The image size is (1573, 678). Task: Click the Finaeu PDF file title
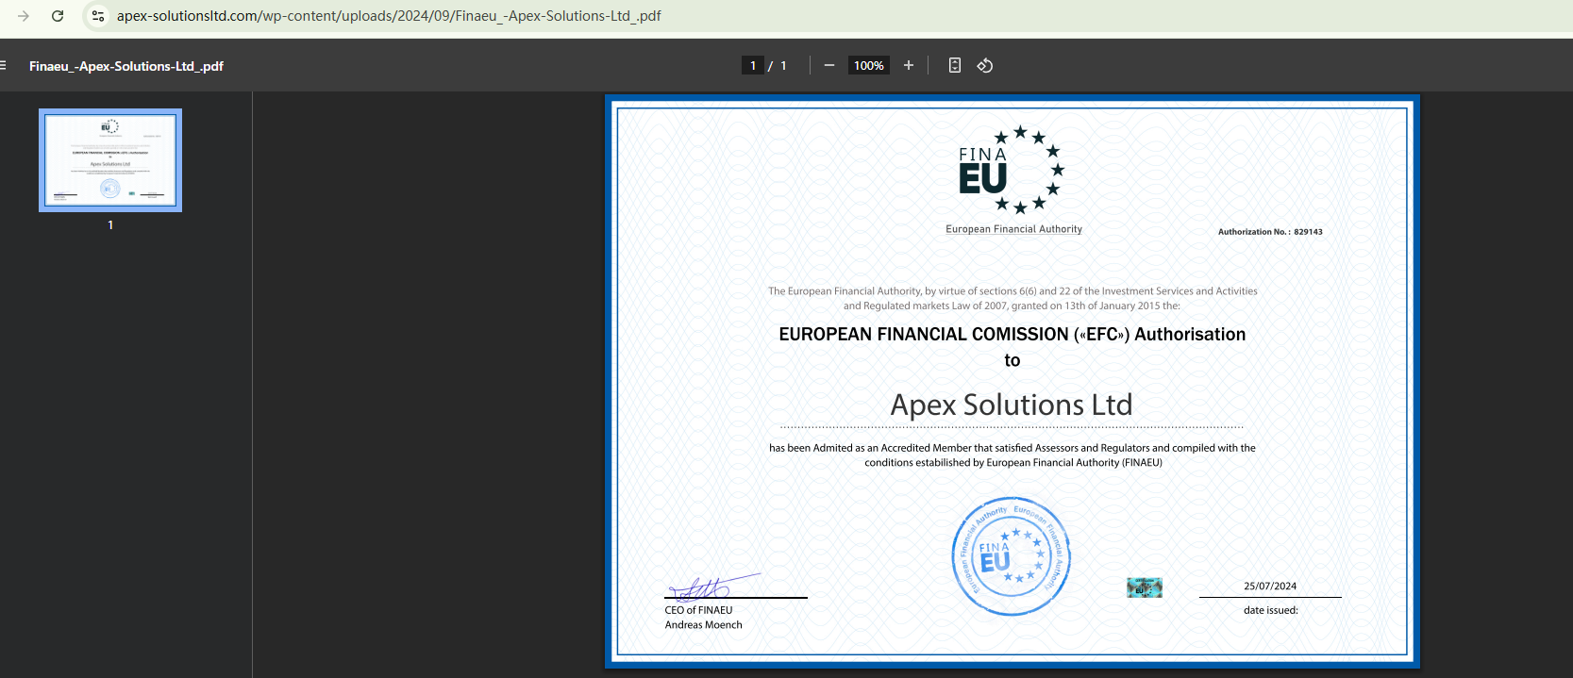tap(126, 66)
